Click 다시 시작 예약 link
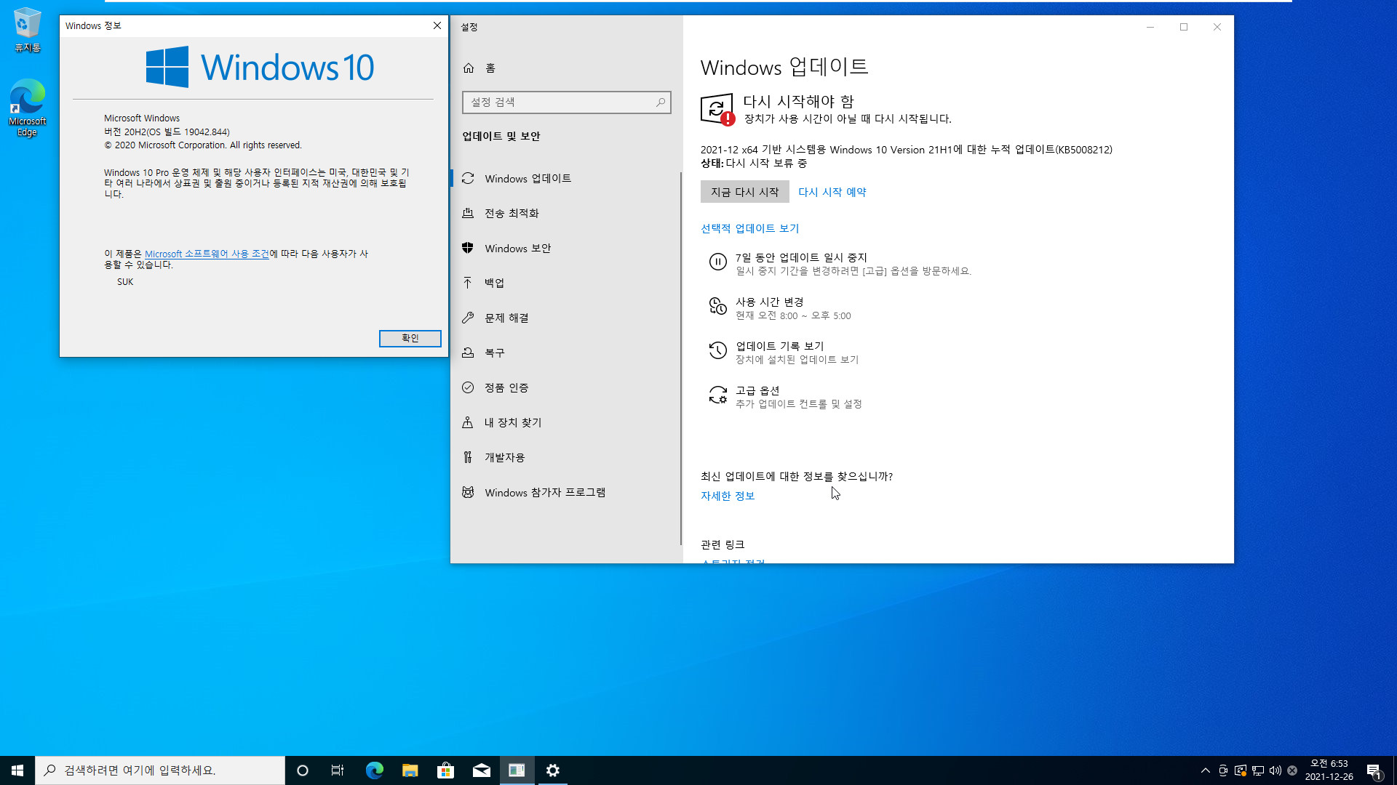 tap(832, 192)
